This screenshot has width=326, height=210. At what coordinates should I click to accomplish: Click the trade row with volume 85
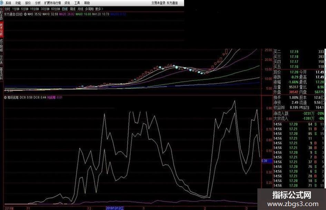click(299, 133)
